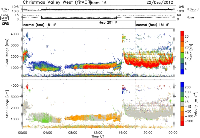The image size is (200, 138).
Task: Click the 'Time UT' axis label
Action: [x=98, y=137]
